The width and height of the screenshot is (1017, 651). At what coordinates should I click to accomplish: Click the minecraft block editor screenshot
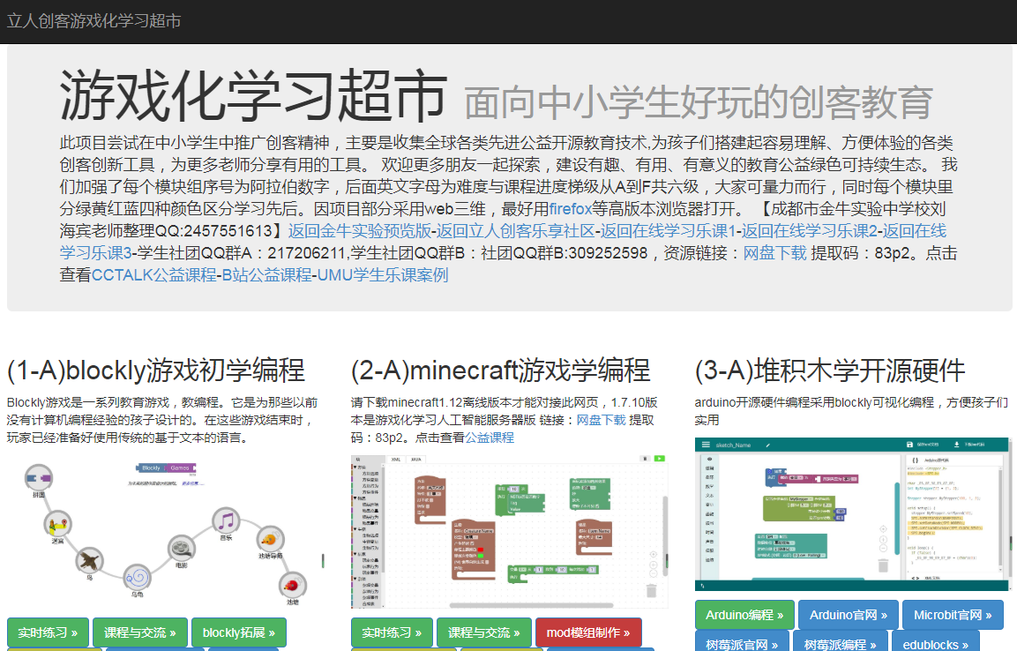[510, 532]
